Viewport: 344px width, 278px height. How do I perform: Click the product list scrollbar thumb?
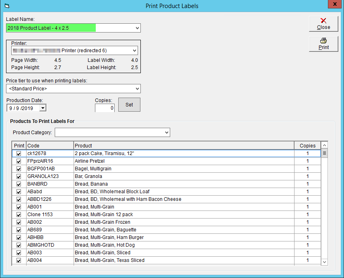pos(324,153)
